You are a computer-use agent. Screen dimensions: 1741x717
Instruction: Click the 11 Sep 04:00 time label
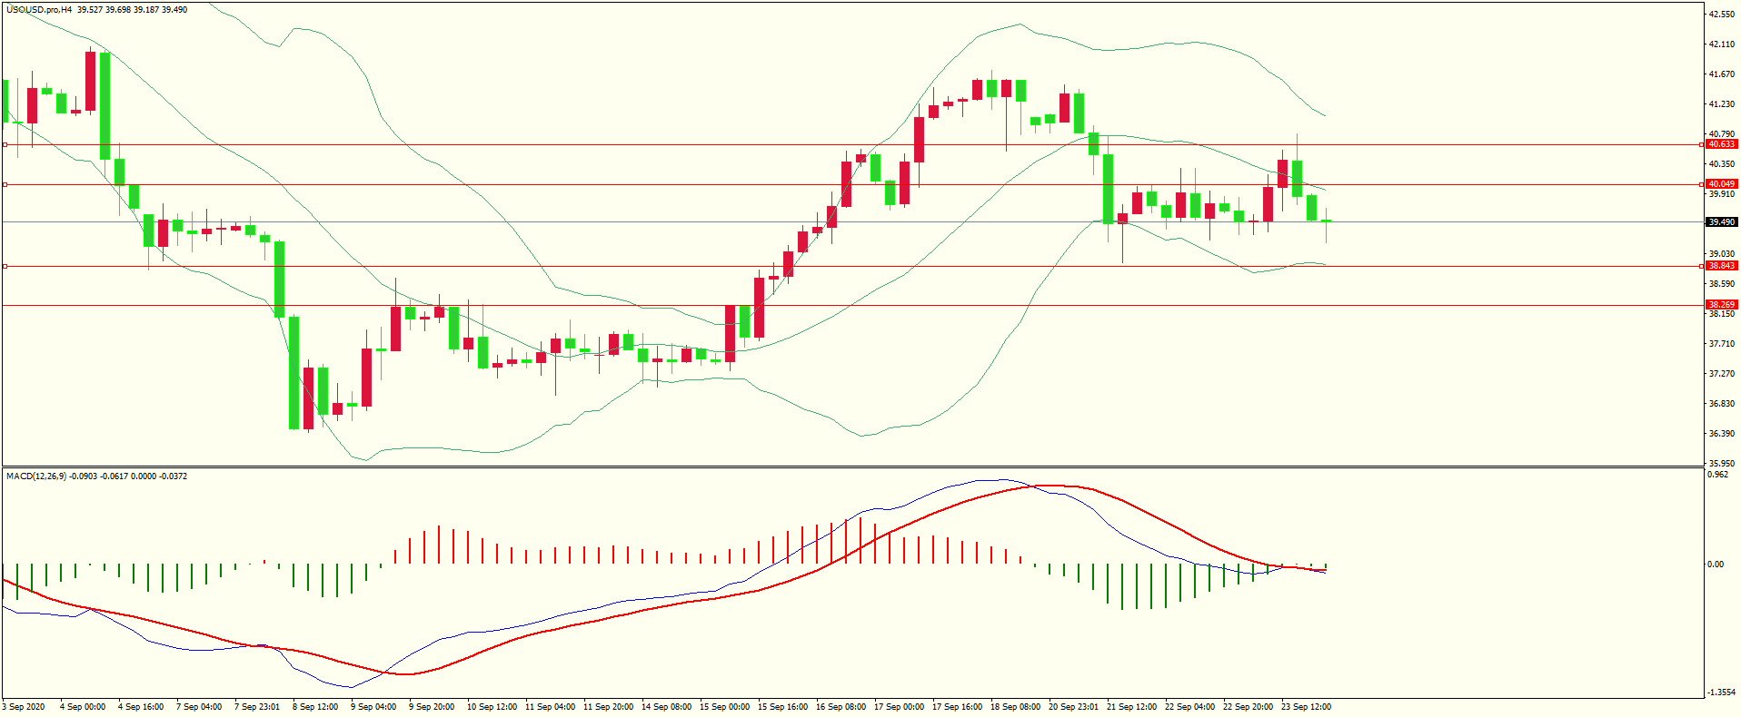coord(550,707)
